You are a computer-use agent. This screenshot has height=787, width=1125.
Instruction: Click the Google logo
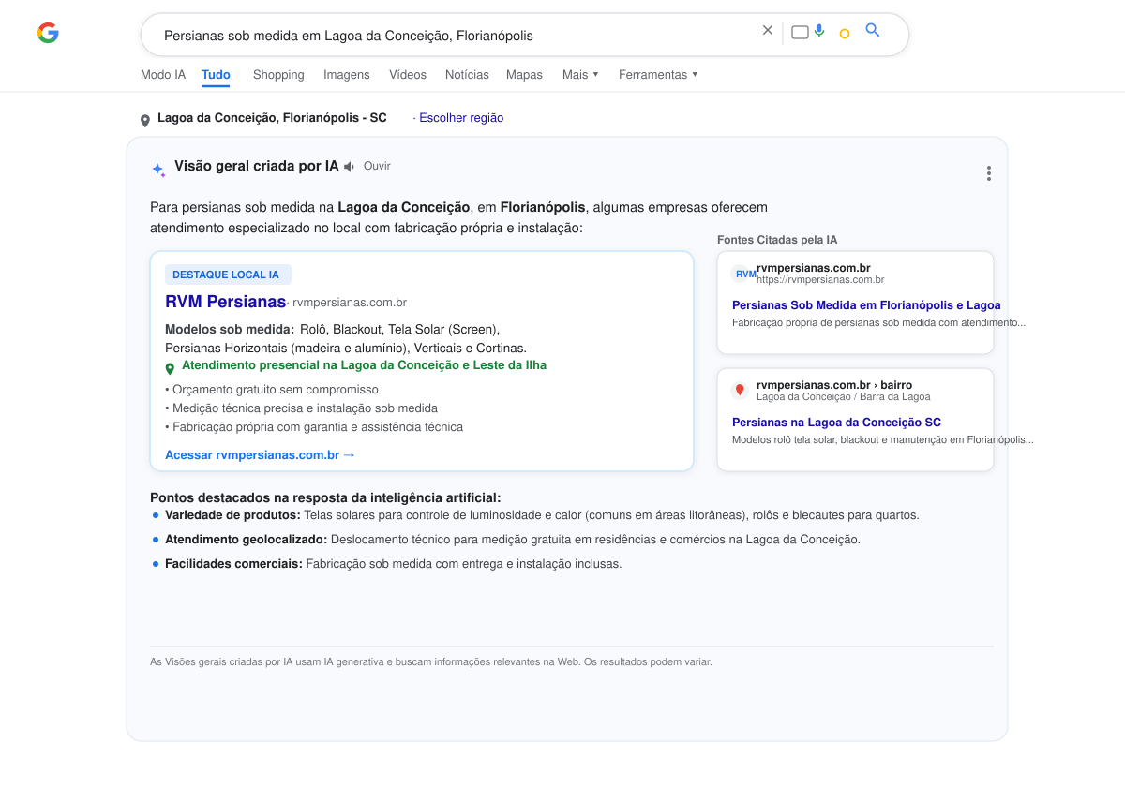coord(48,33)
